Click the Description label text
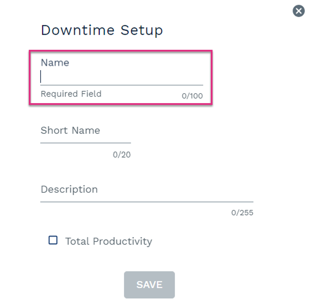The width and height of the screenshot is (311, 308). coord(69,190)
